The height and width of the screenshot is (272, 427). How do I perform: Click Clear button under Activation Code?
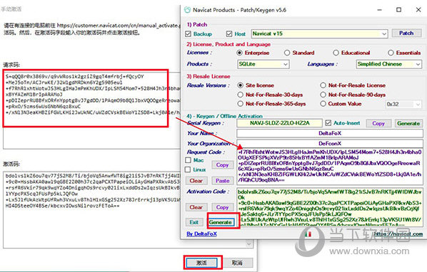pos(196,207)
